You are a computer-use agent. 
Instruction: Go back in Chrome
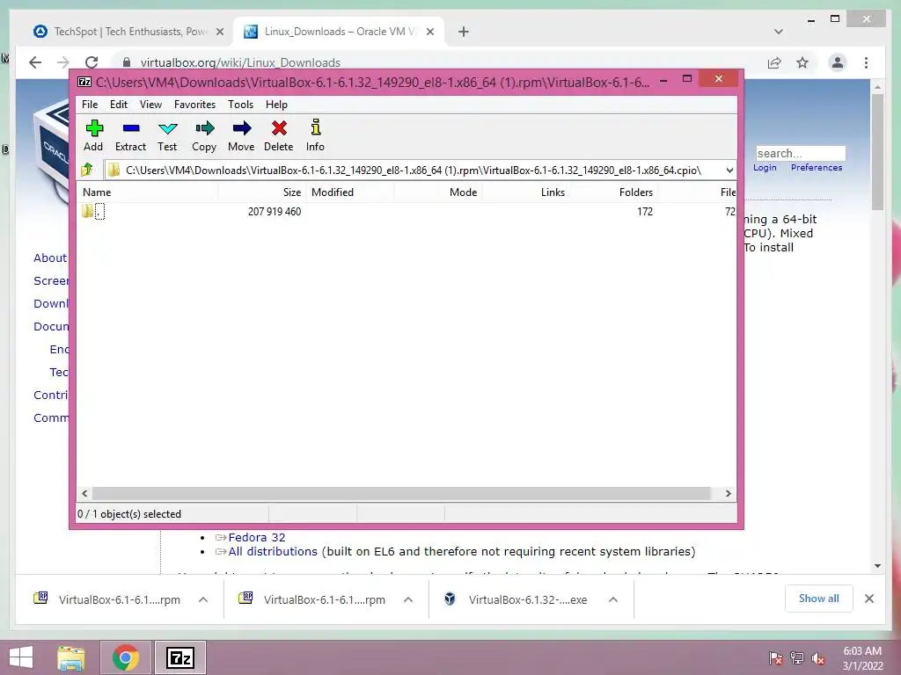coord(35,62)
